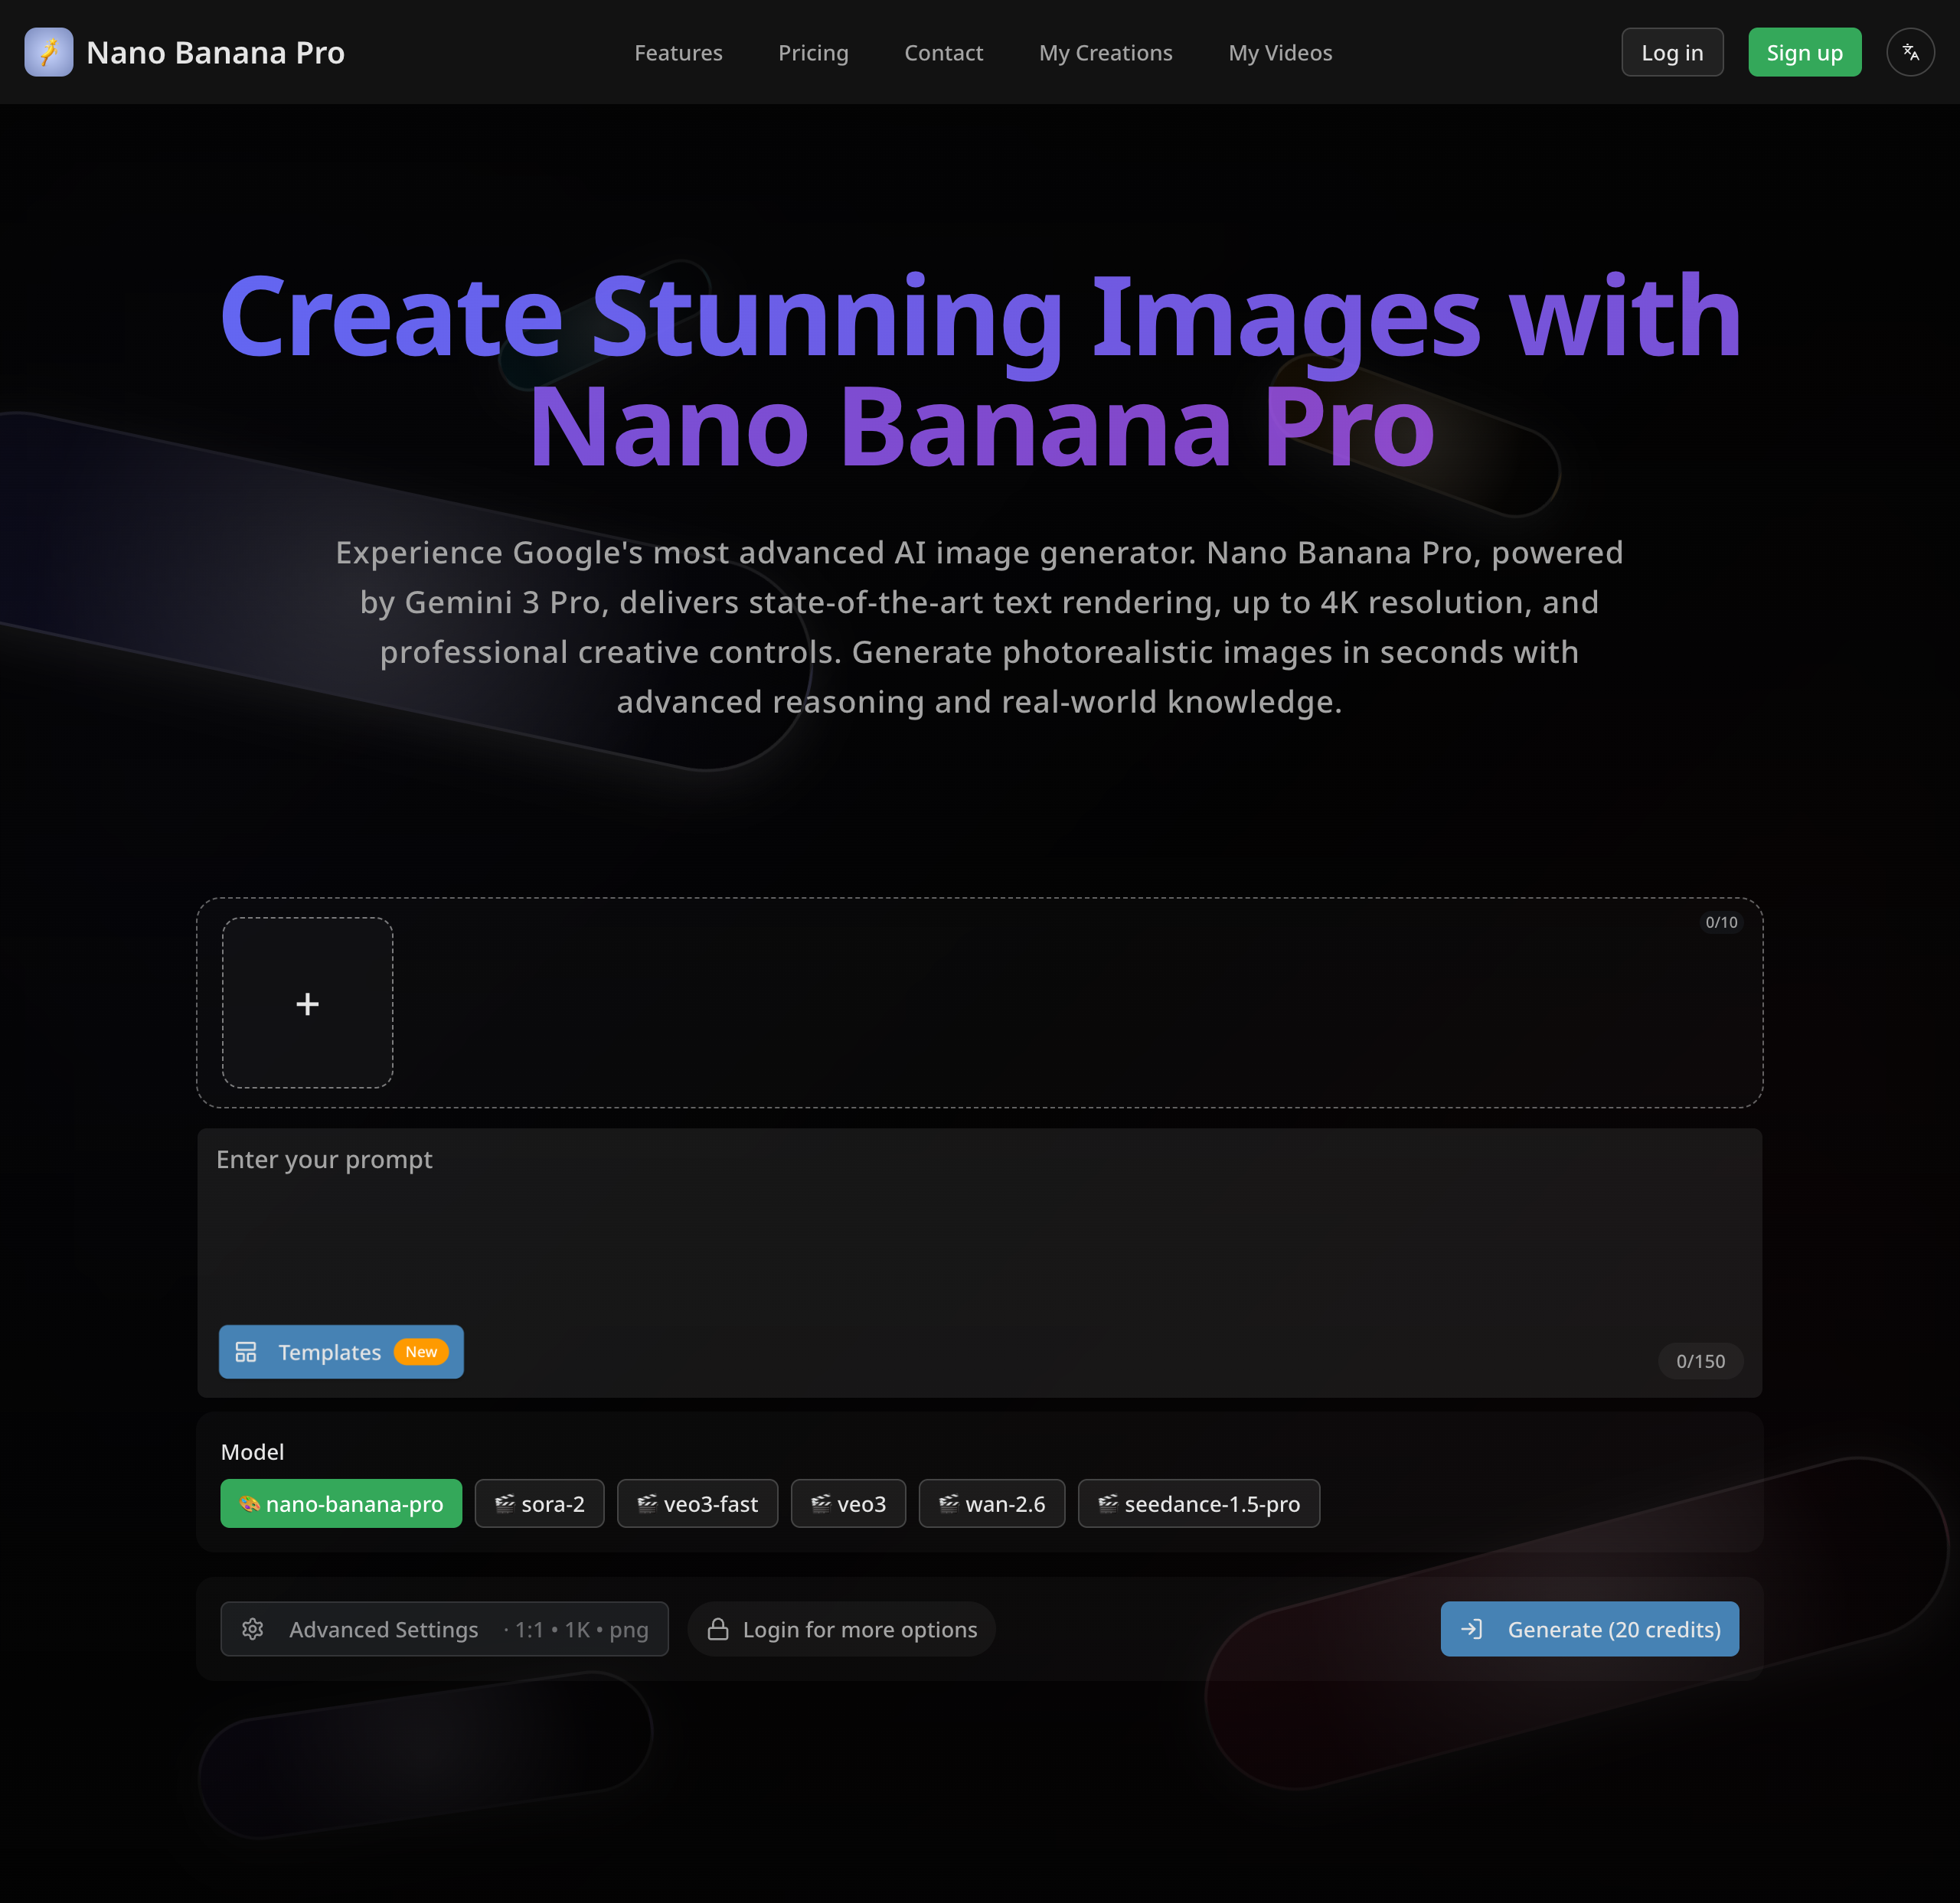
Task: Select the veo3-fast model
Action: click(697, 1503)
